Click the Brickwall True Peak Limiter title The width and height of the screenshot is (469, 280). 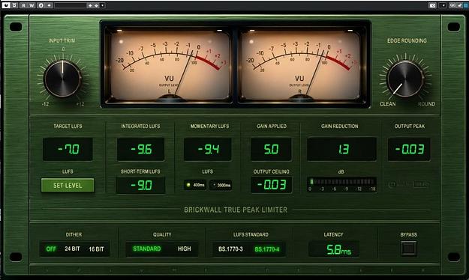click(236, 210)
